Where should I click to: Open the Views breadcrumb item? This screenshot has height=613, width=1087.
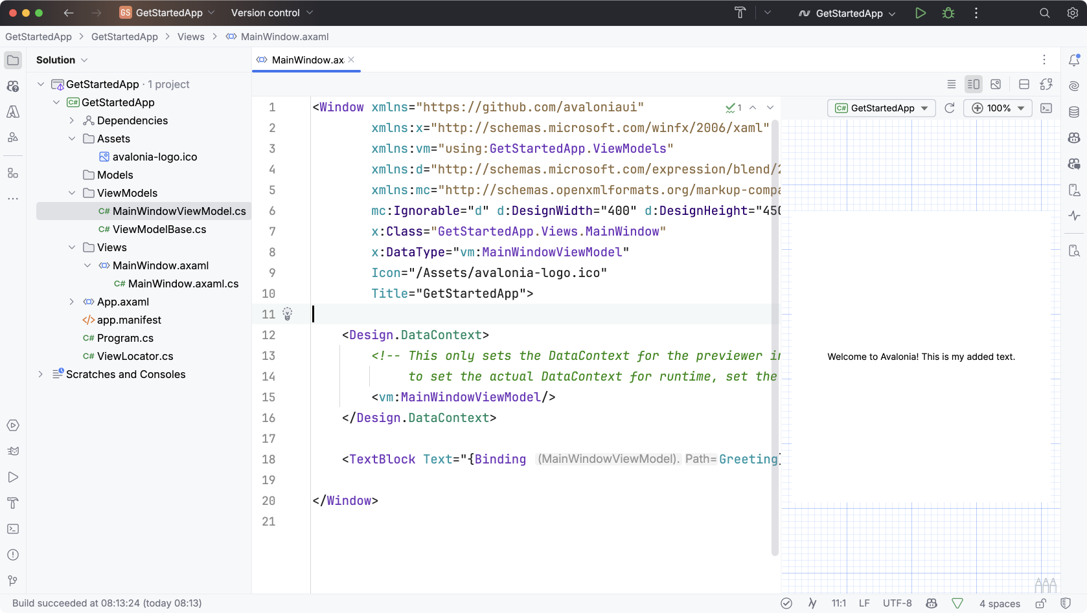point(190,37)
